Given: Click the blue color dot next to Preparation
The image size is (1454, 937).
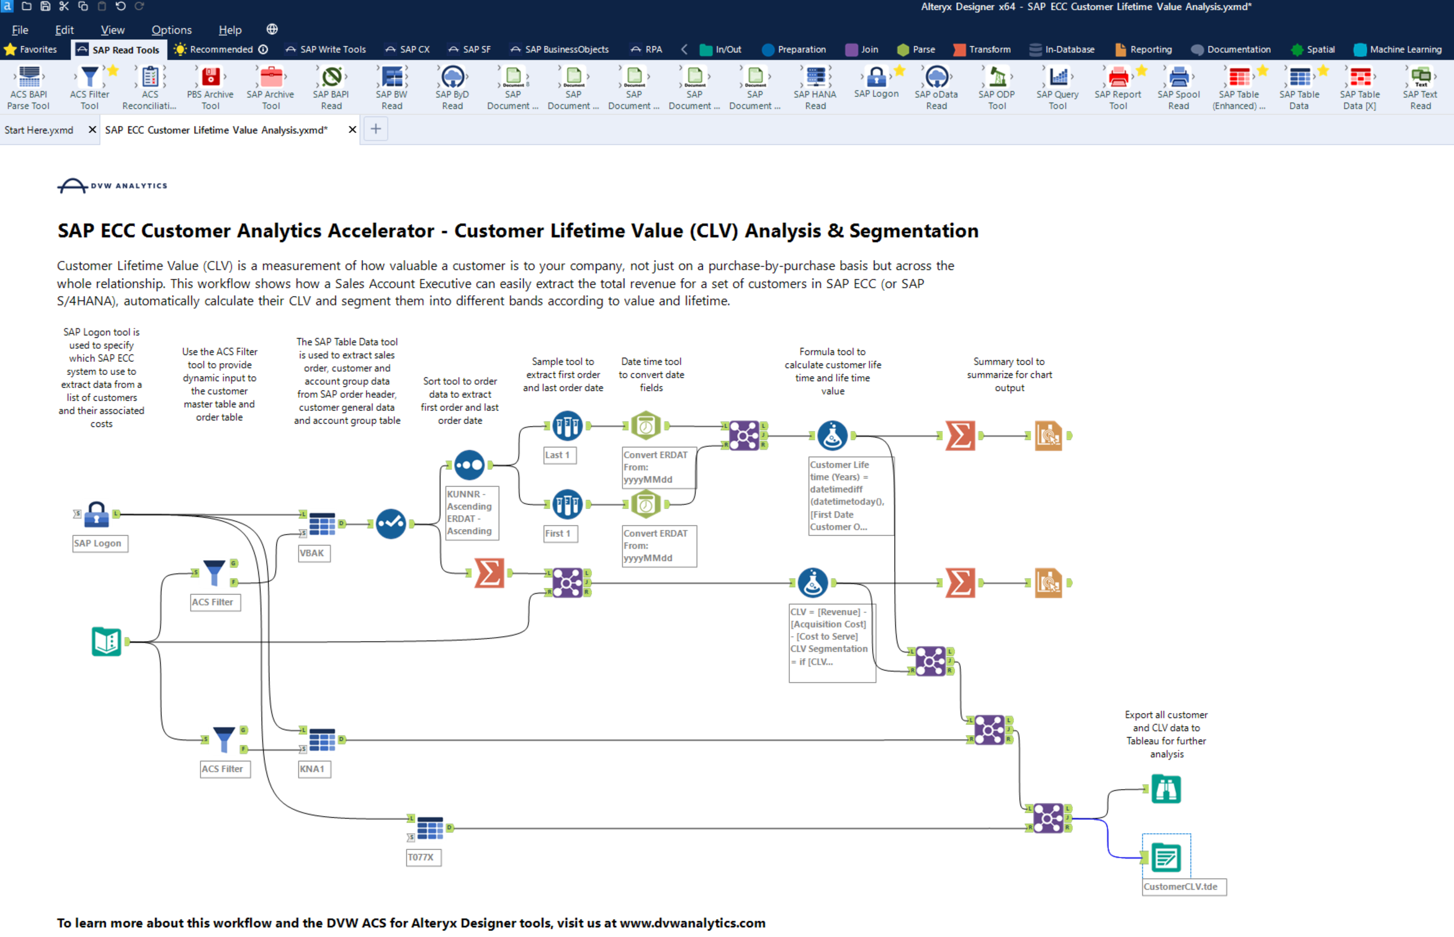Looking at the screenshot, I should coord(768,49).
